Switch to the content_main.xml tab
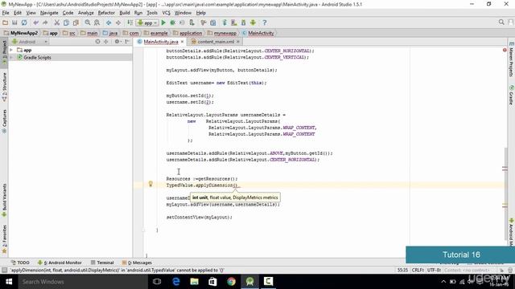 216,42
